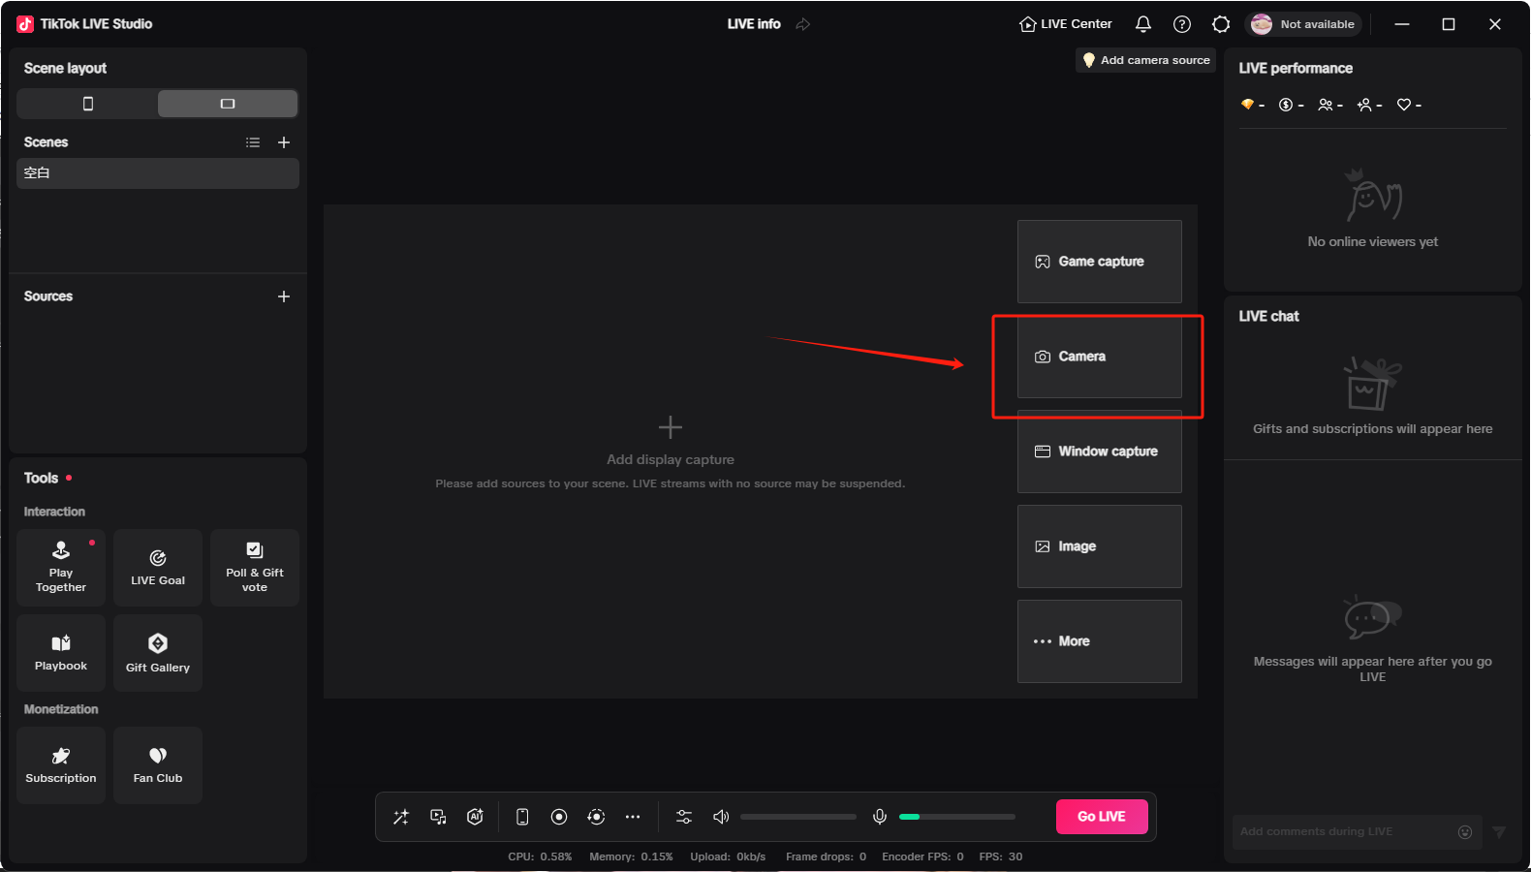Start recording with record icon

coord(559,817)
